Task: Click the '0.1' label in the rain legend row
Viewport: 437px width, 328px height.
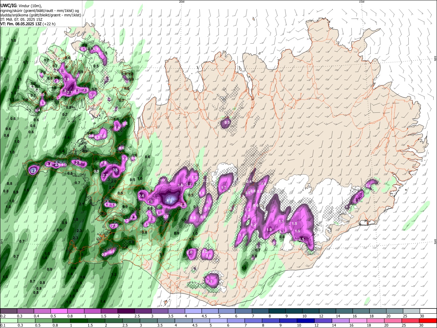Action: pyautogui.click(x=3, y=325)
